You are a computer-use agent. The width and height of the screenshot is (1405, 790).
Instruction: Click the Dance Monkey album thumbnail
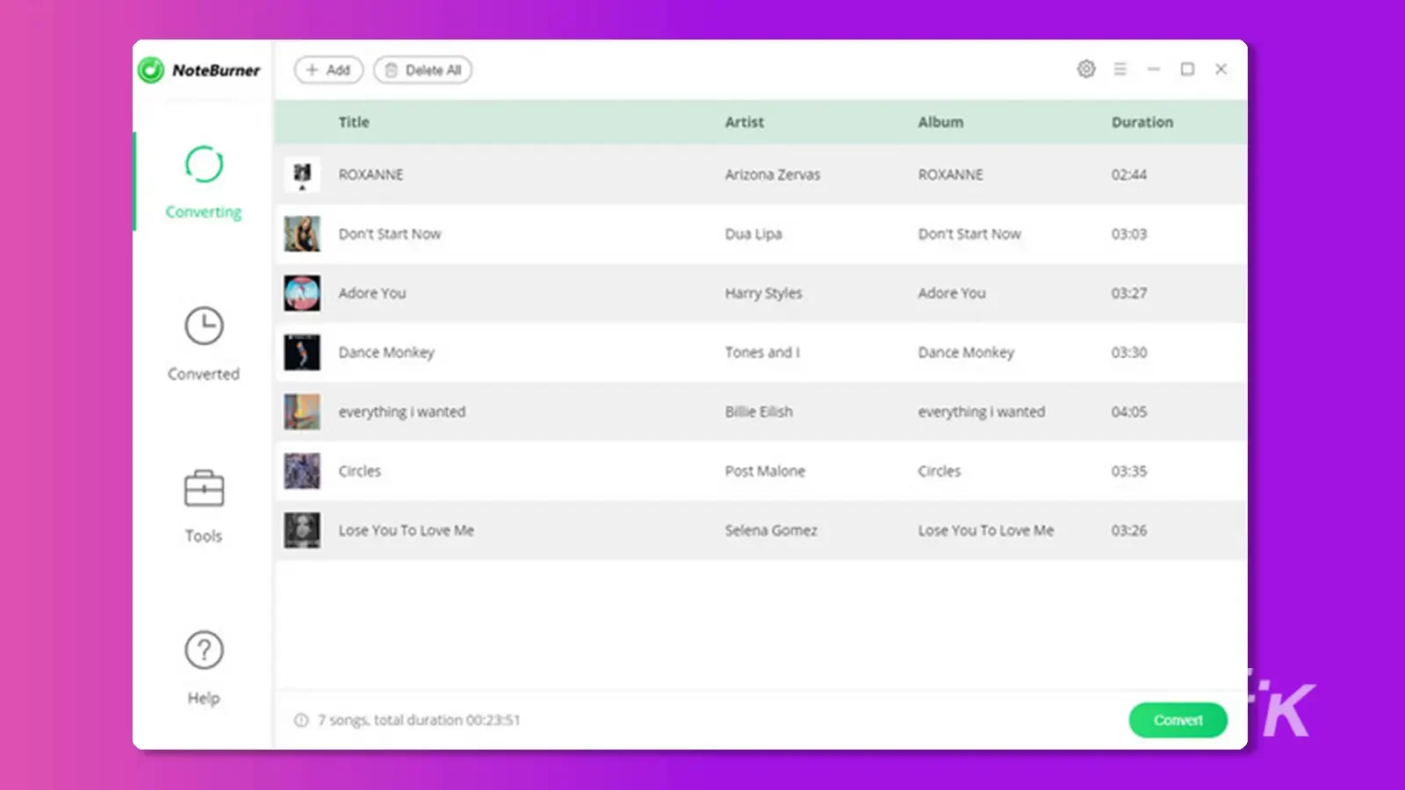coord(302,352)
